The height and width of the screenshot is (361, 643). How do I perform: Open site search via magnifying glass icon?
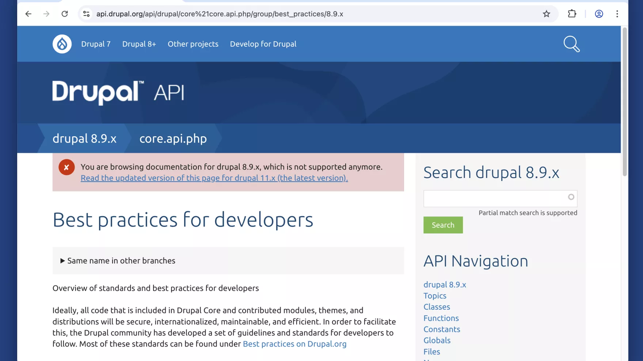coord(571,44)
